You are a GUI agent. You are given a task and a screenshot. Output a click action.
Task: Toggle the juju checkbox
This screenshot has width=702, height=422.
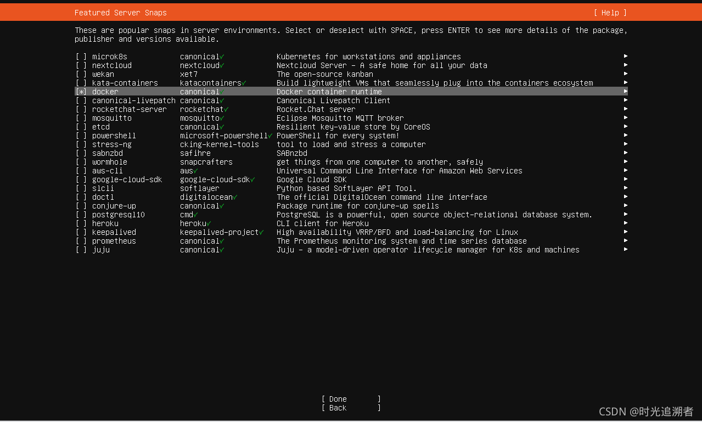[x=81, y=250]
